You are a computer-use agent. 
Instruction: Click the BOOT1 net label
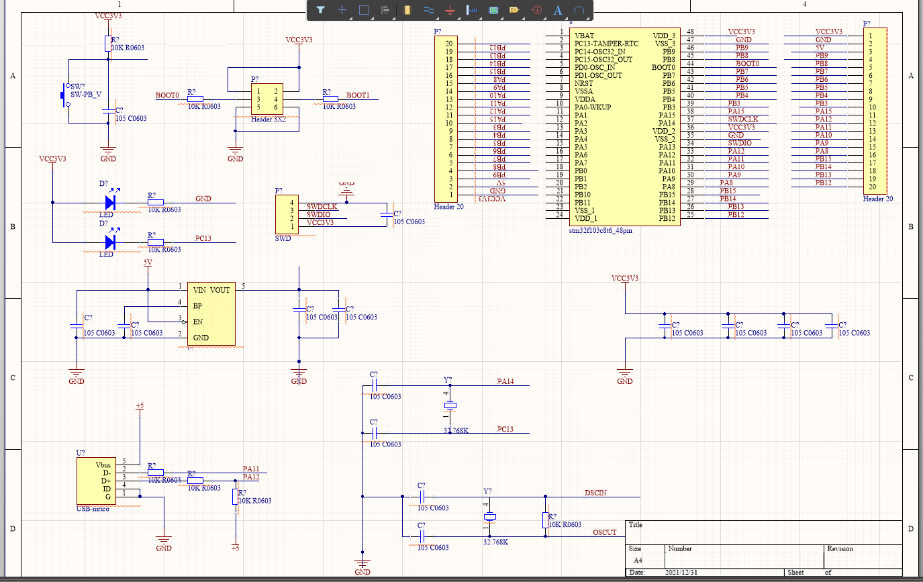(358, 95)
